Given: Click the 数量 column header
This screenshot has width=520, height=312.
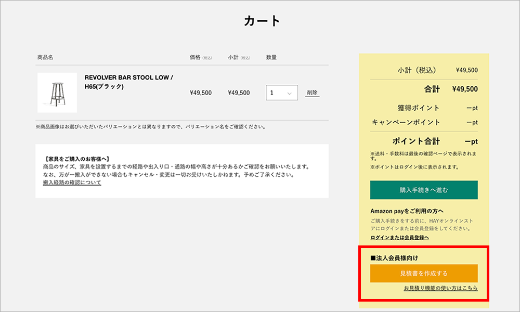Looking at the screenshot, I should (x=271, y=57).
